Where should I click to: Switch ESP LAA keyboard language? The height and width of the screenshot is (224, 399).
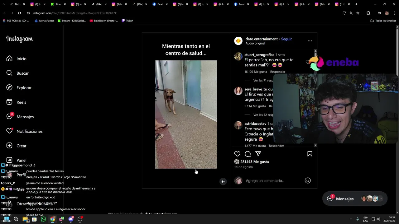(365, 219)
